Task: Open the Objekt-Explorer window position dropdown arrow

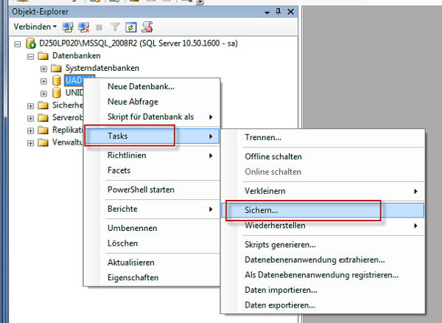Action: 267,13
